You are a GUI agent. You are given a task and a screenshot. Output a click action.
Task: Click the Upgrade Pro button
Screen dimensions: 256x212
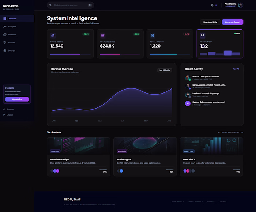coord(17,99)
